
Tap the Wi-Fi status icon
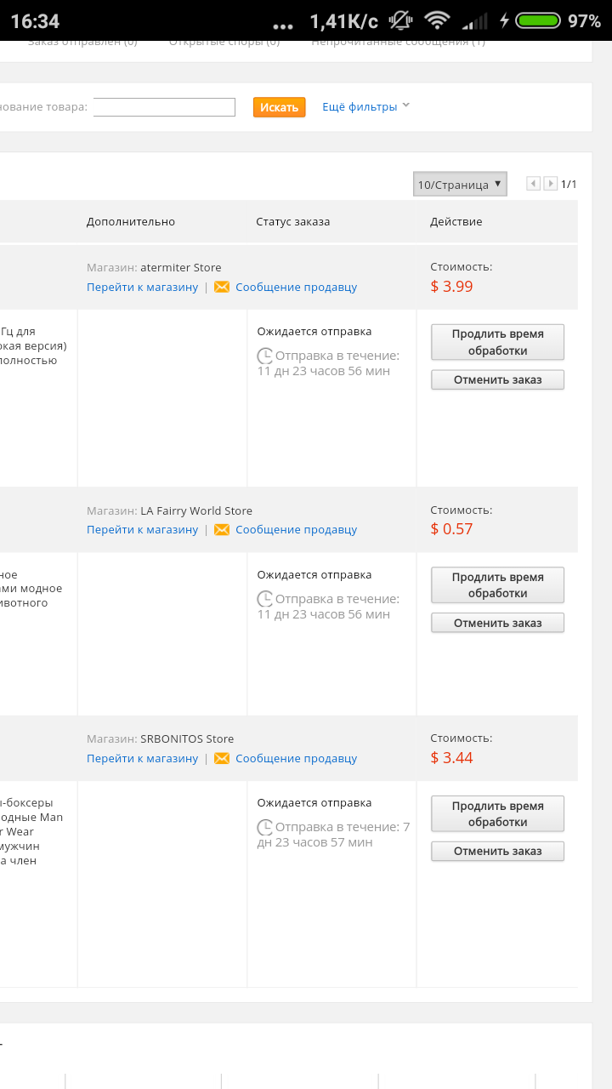tap(438, 20)
